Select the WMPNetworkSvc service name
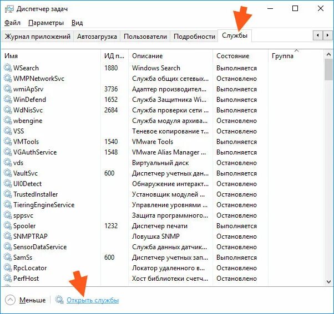Screen dimensions: 334x314 click(x=39, y=79)
